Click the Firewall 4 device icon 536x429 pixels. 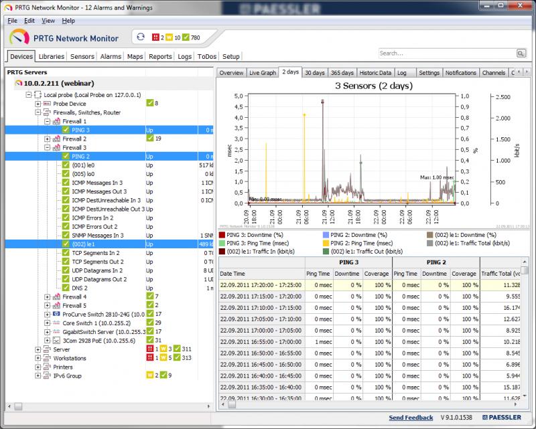pos(56,296)
